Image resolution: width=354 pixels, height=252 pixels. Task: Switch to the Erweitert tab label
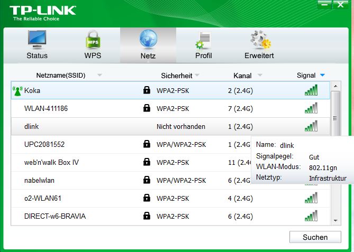[259, 55]
